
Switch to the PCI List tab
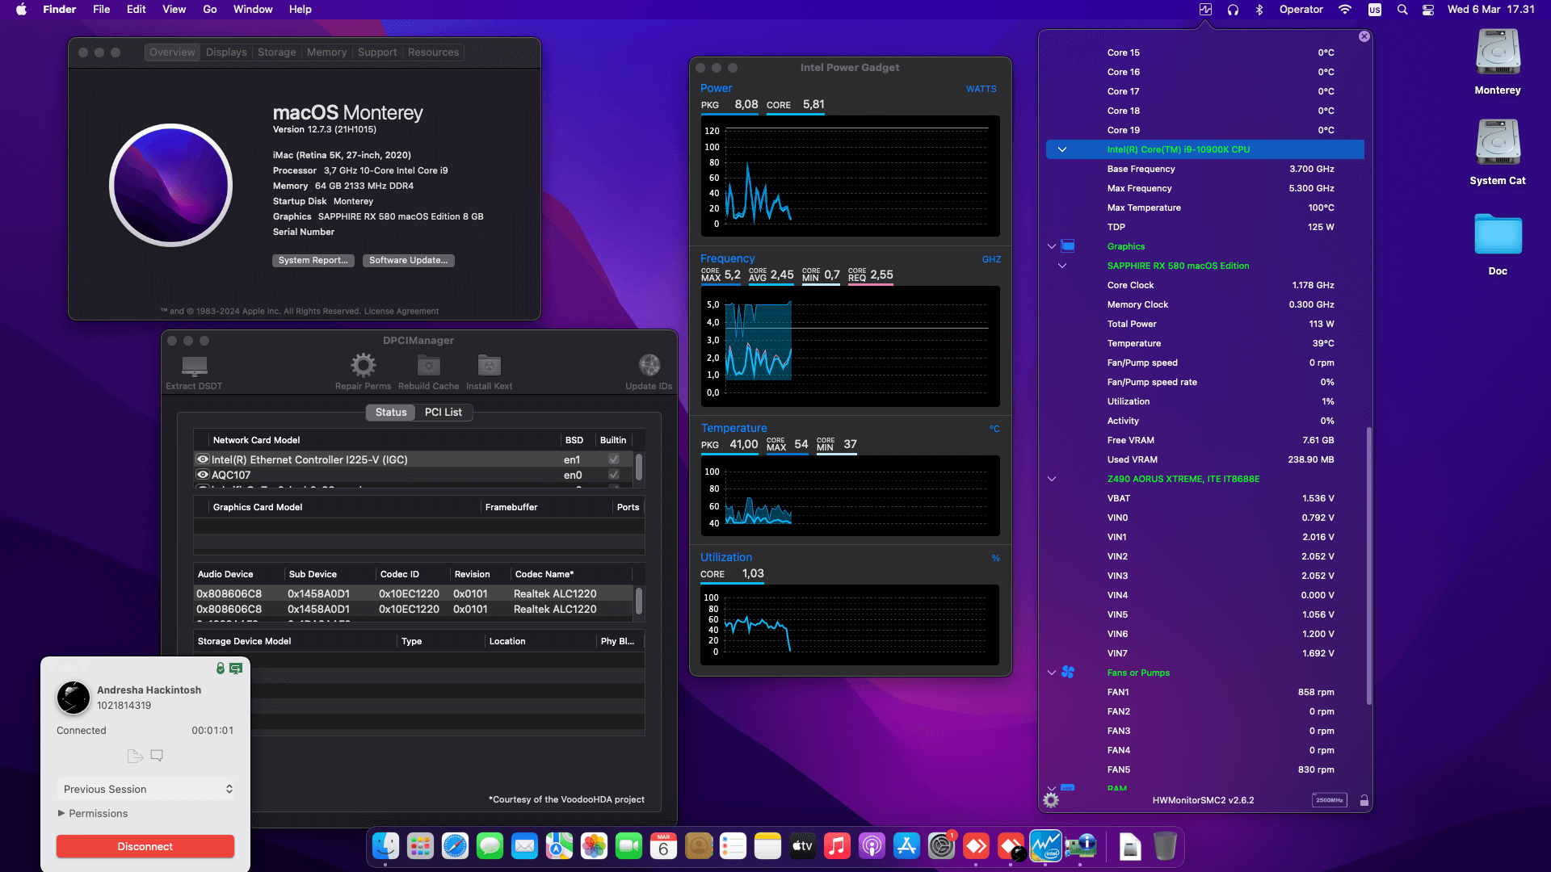443,412
